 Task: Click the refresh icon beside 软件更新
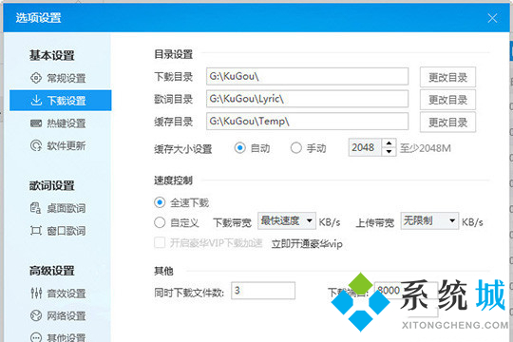click(x=36, y=145)
